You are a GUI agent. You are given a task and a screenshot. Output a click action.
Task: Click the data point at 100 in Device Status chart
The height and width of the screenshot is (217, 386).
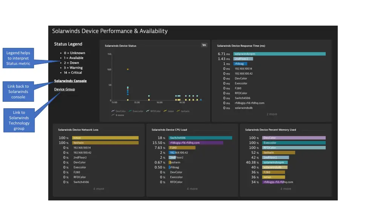point(128,69)
